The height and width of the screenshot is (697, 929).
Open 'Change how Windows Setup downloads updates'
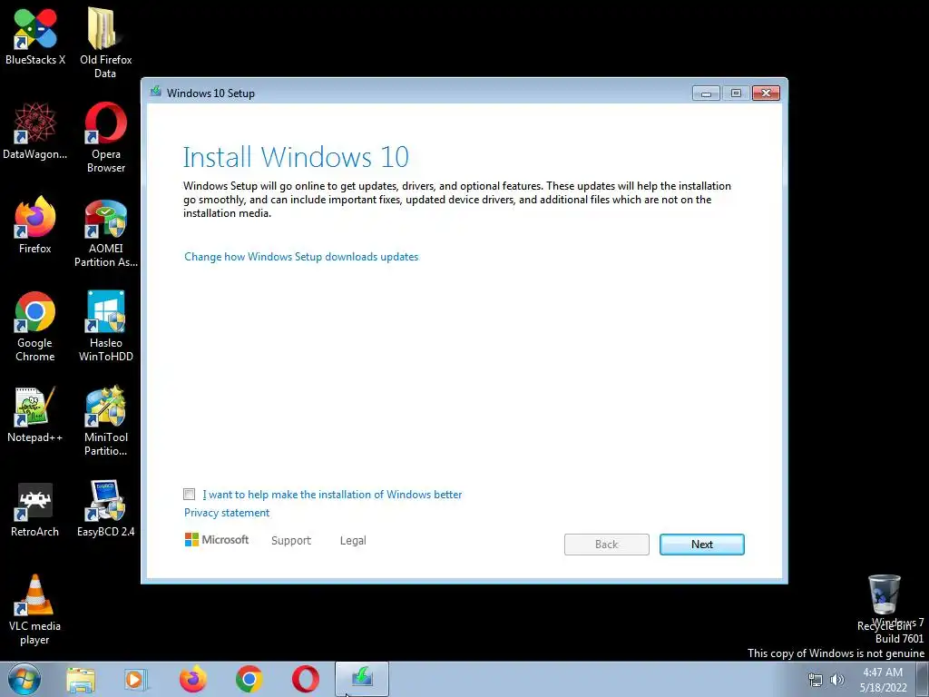[x=301, y=257]
